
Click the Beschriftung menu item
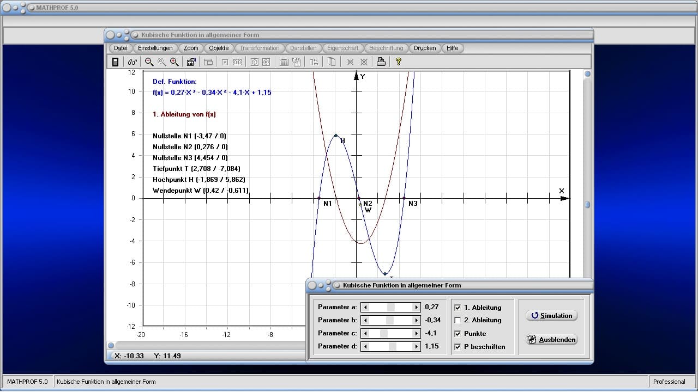coord(386,48)
